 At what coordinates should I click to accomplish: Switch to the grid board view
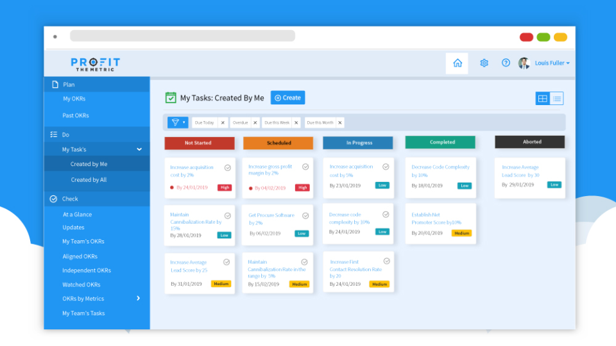[x=543, y=99]
